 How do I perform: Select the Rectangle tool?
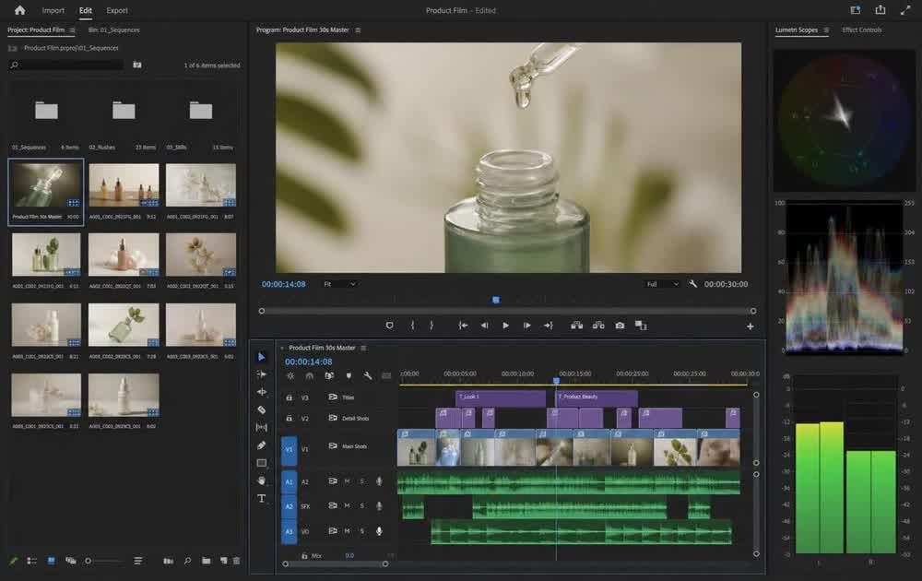(262, 463)
